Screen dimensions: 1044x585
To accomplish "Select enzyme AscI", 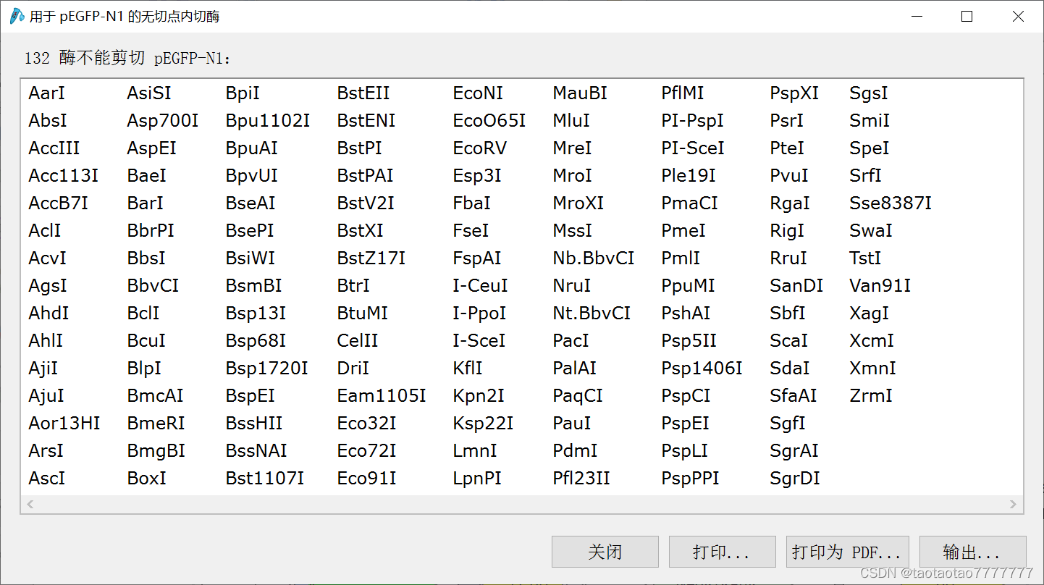I will (46, 479).
